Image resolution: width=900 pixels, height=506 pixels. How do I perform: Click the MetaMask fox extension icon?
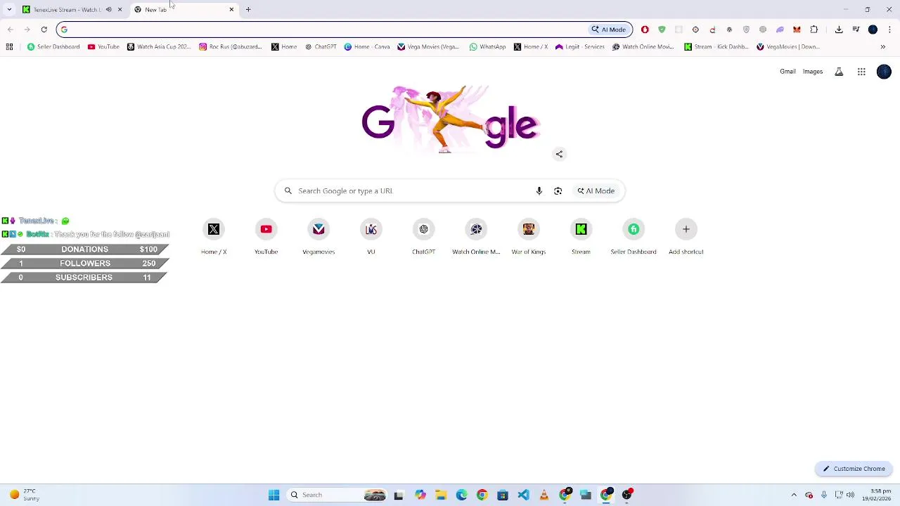point(797,30)
